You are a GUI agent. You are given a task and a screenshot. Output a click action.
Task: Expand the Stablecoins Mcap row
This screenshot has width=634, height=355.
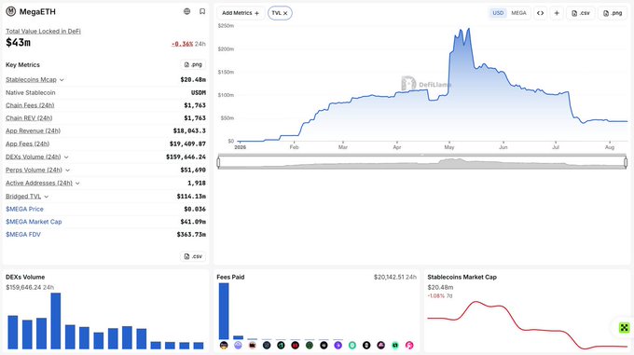coord(62,80)
